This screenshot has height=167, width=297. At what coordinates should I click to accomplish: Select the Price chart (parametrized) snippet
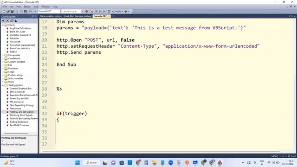22,45
